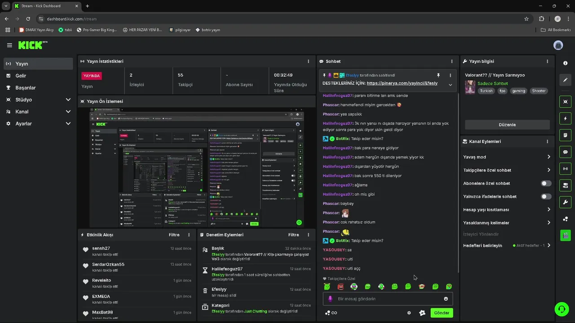
Task: Select Gelir in the left sidebar
Action: [38, 76]
